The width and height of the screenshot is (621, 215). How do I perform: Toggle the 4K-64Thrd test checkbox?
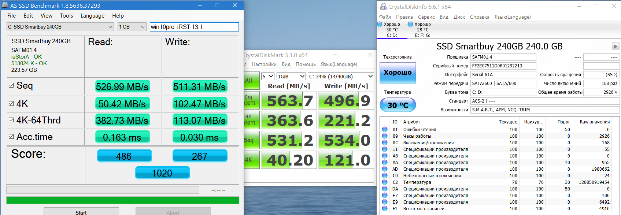pyautogui.click(x=11, y=120)
